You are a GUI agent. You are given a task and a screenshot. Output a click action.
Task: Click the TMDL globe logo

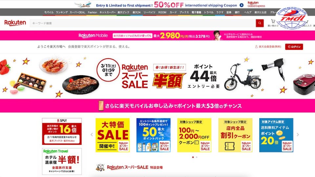click(292, 18)
